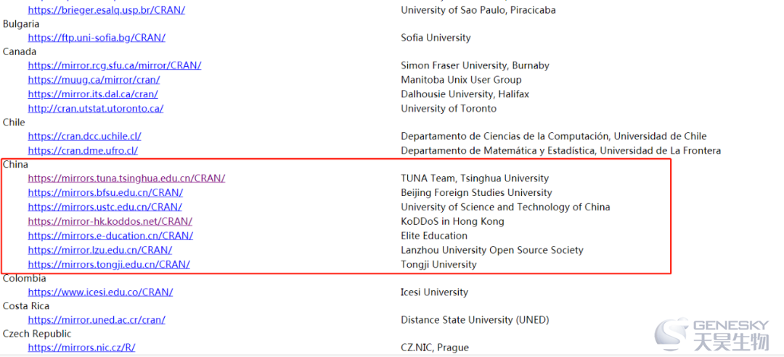The height and width of the screenshot is (357, 784).
Task: Open the mirror.its.dal.ca cran link
Action: [93, 94]
